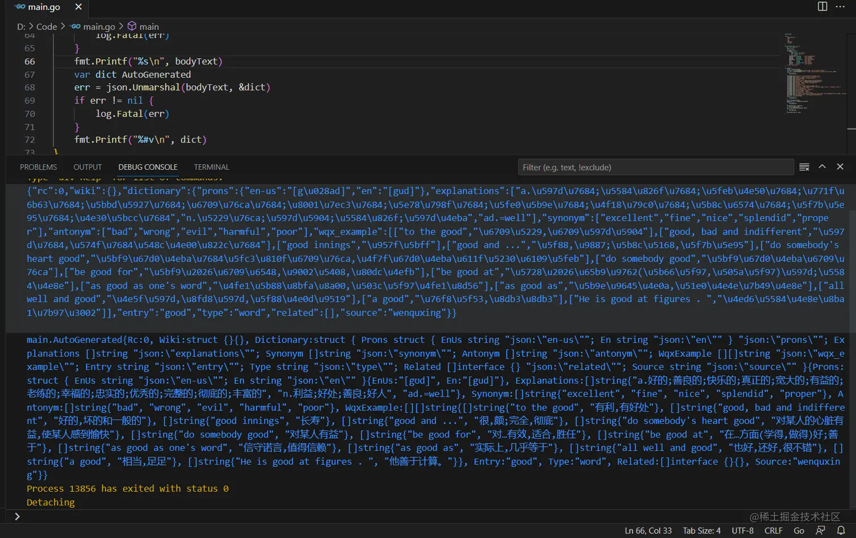Click the 'Detaching' console message
This screenshot has width=856, height=538.
click(50, 502)
